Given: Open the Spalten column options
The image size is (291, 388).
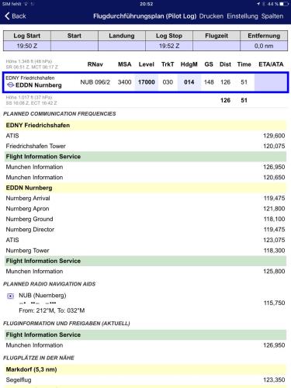Looking at the screenshot, I should click(272, 16).
